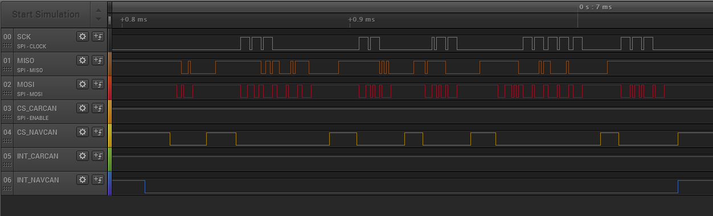Select the MISO channel label

(26, 60)
